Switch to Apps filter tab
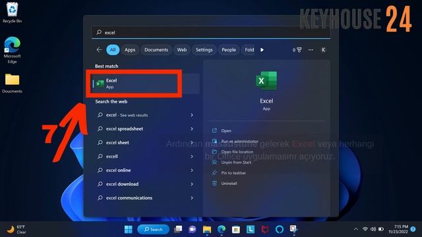Screen dimensions: 422x237 (x=130, y=50)
